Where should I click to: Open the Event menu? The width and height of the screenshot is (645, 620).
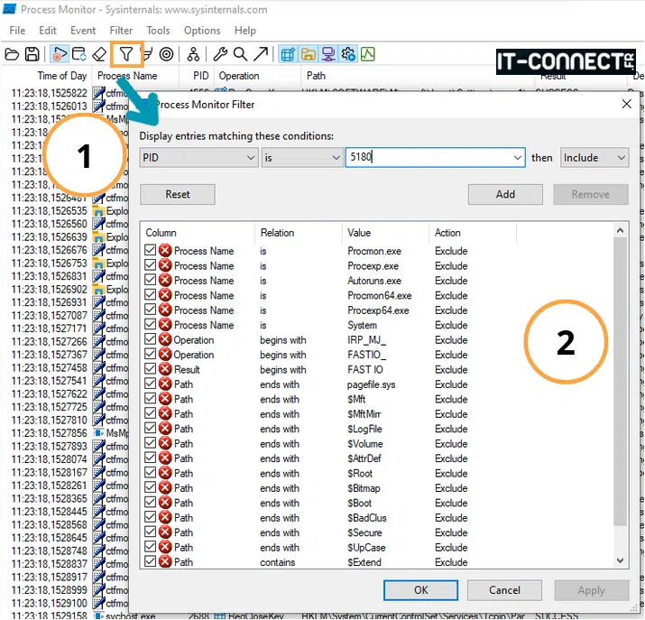click(x=83, y=31)
